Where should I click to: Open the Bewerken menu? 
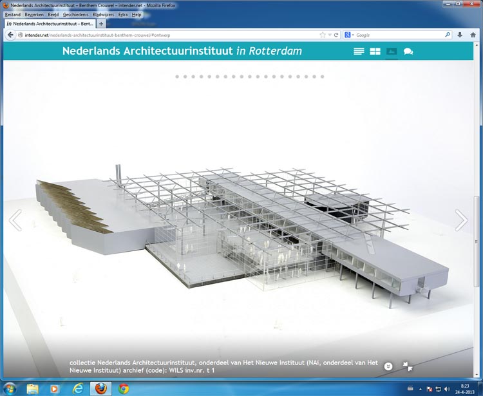pos(34,14)
